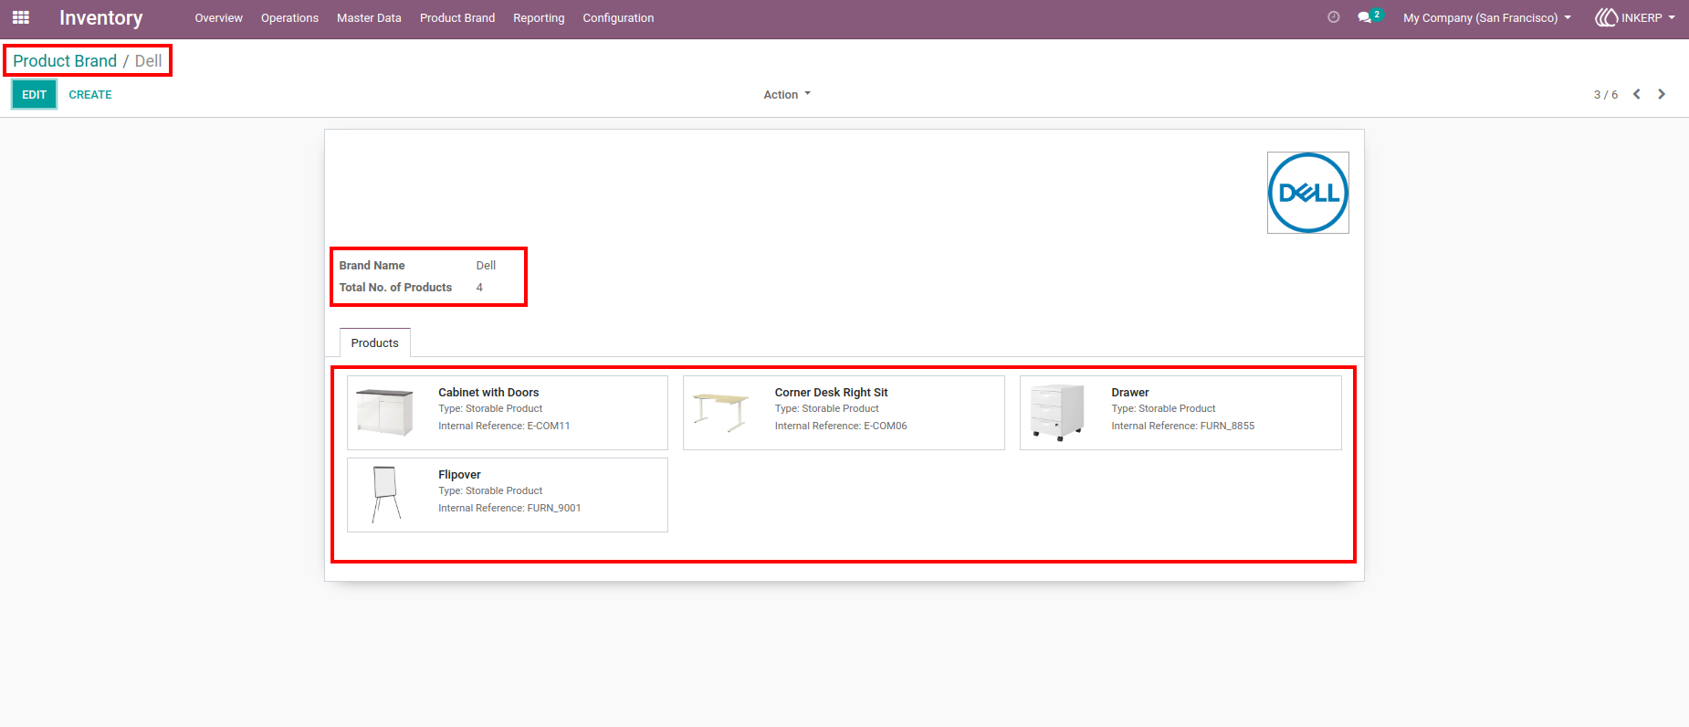
Task: Open the Flipover product title
Action: [459, 474]
